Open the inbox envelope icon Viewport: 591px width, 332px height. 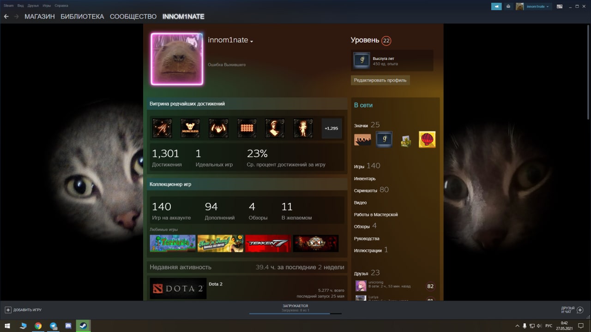tap(508, 6)
